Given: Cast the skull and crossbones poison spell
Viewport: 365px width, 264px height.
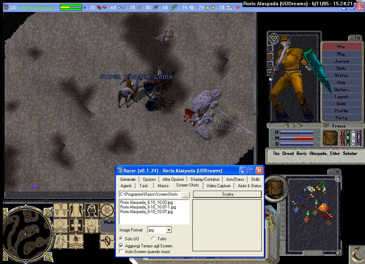Looking at the screenshot, I should 107,210.
